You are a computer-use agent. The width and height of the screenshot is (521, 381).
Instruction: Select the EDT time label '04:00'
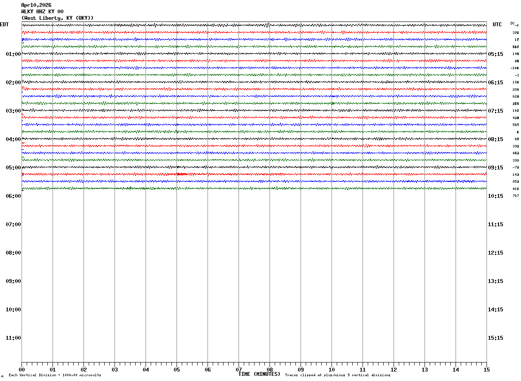pos(13,139)
